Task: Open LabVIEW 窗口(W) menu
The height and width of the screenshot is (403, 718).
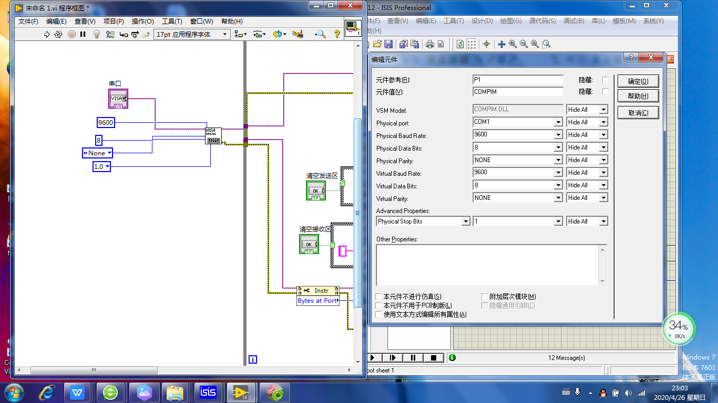Action: pyautogui.click(x=202, y=22)
